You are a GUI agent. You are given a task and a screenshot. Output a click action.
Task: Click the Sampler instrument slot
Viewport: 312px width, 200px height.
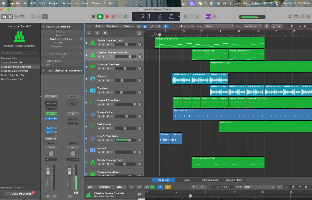pyautogui.click(x=51, y=114)
